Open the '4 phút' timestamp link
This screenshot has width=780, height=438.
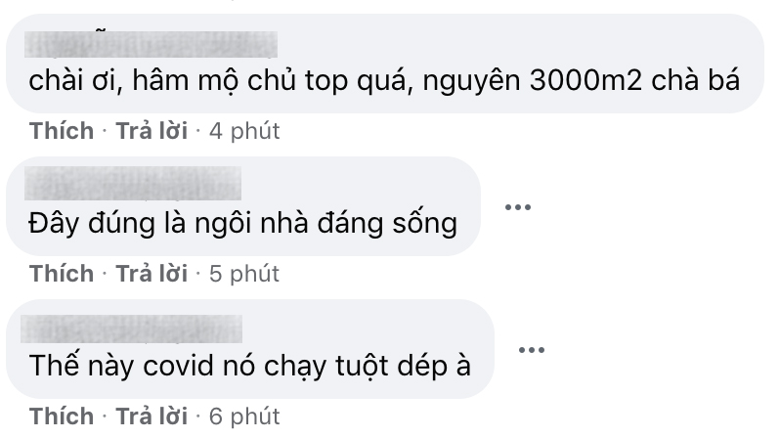tap(244, 131)
